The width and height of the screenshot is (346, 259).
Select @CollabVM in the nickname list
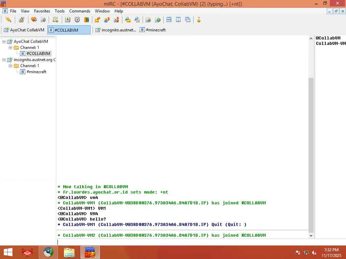[x=328, y=38]
